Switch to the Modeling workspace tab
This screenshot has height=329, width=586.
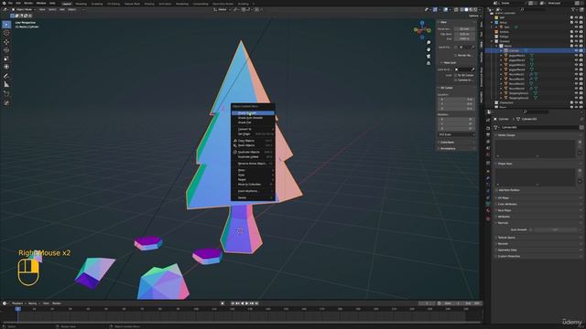(81, 4)
